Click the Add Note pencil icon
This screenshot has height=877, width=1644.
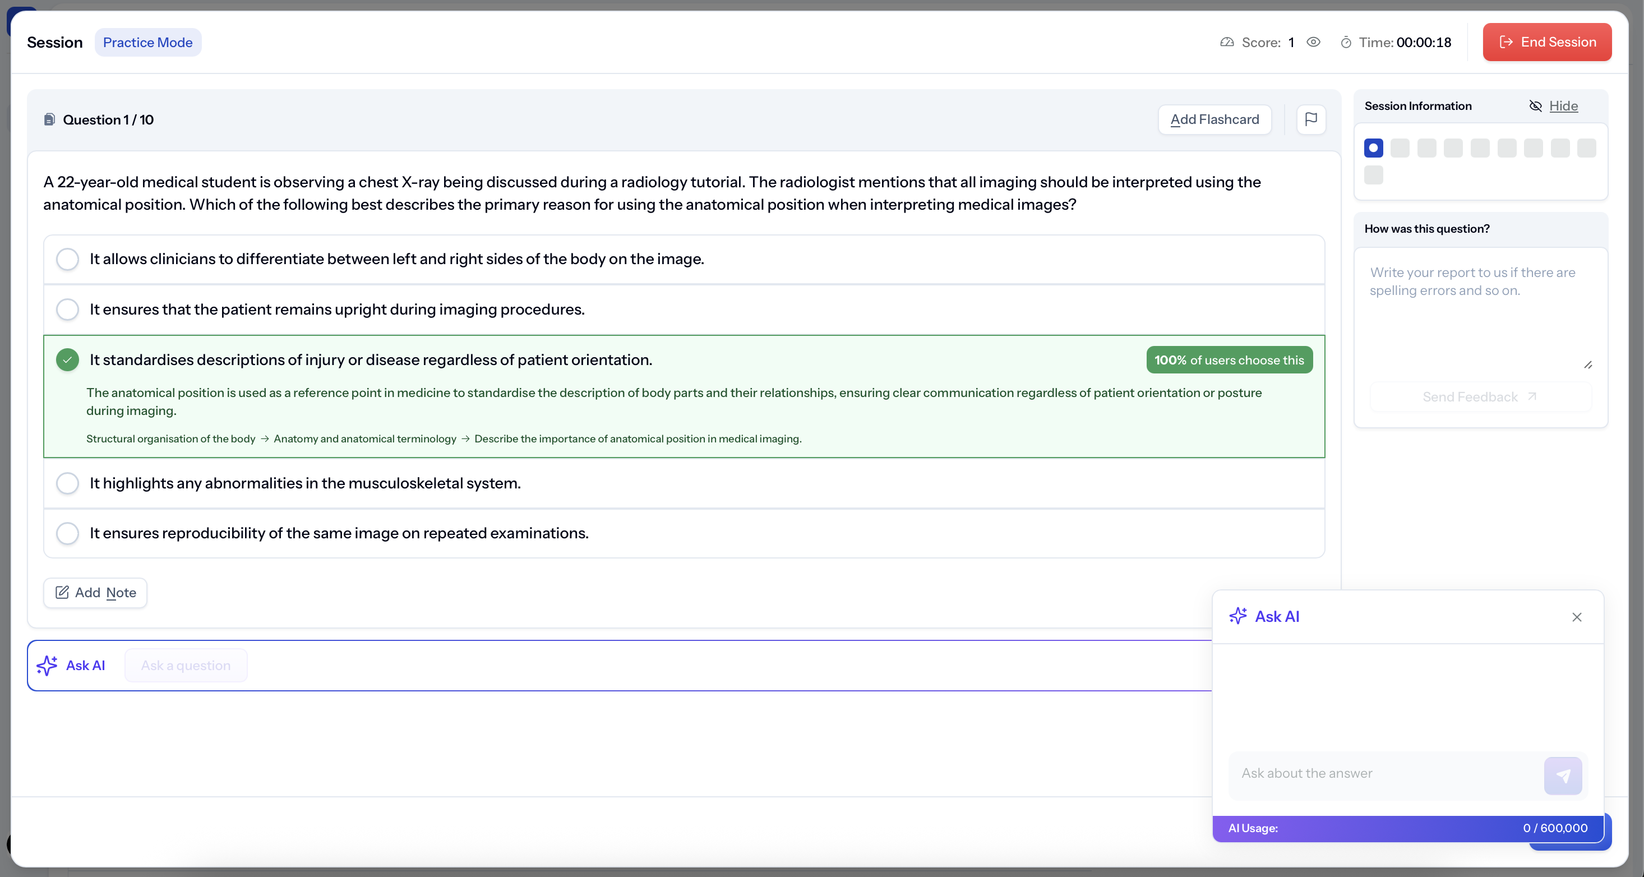(x=62, y=592)
